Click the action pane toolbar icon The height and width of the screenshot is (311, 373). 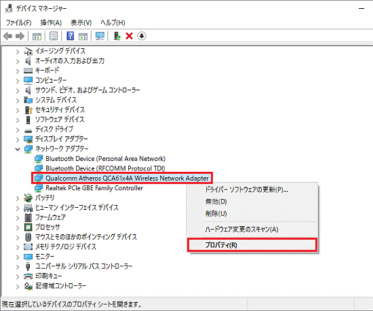[83, 36]
